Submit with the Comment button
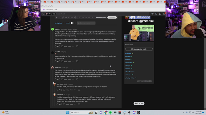The image size is (206, 115). (112, 18)
